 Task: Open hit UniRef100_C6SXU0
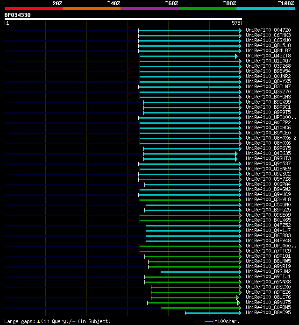click(x=268, y=41)
